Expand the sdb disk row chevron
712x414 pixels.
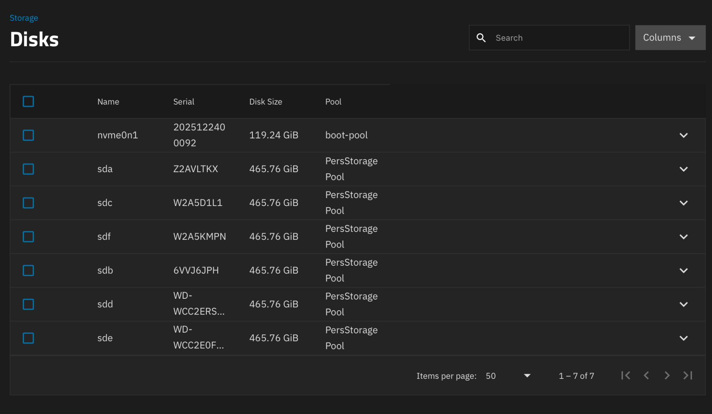point(683,270)
